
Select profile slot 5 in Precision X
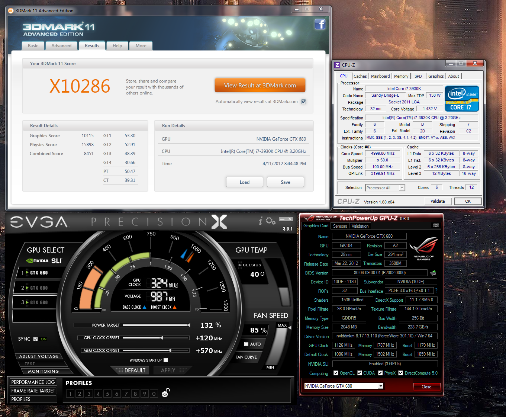[107, 394]
